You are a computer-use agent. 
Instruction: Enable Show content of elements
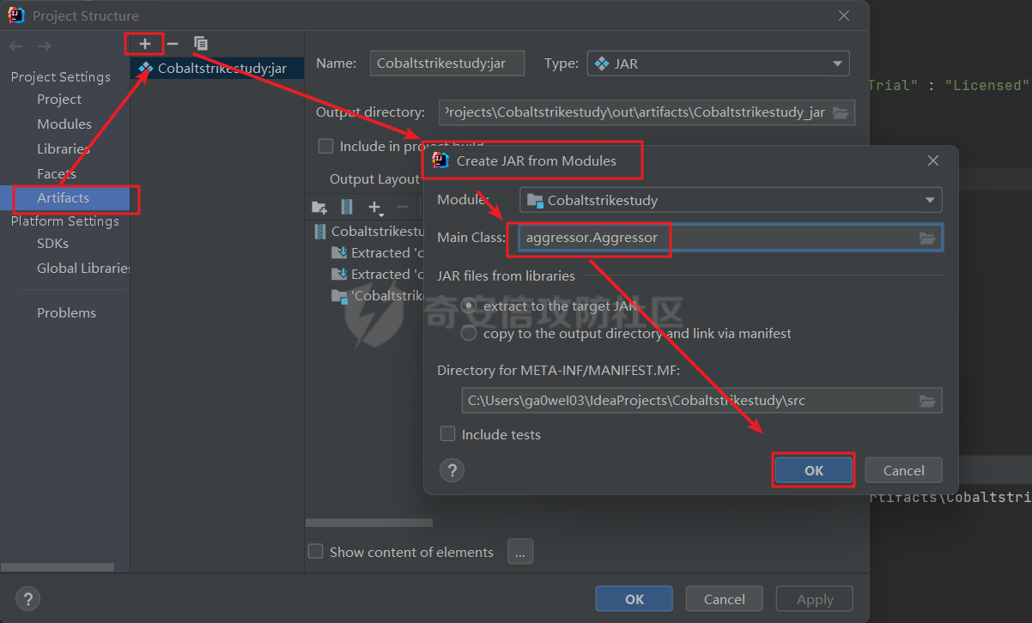pos(316,552)
